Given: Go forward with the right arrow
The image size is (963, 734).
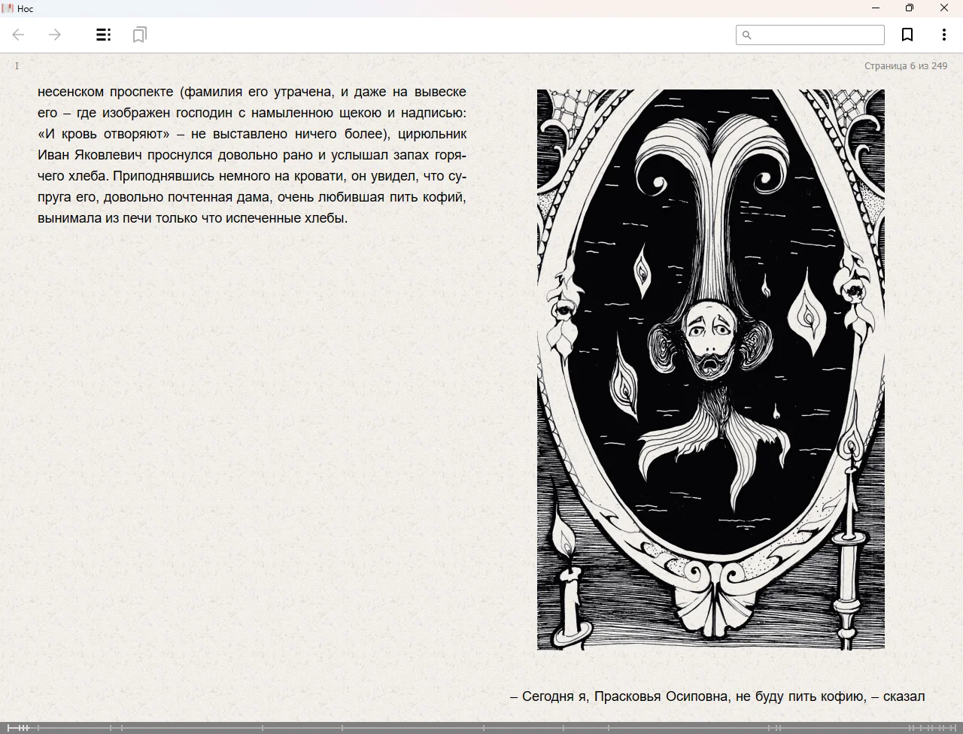Looking at the screenshot, I should (55, 35).
